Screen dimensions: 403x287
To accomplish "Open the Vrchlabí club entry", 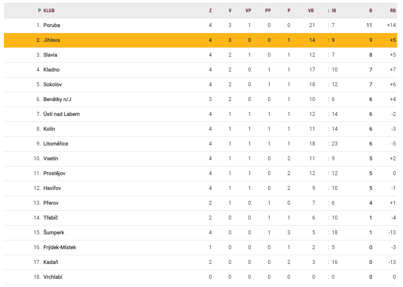I will tap(53, 277).
